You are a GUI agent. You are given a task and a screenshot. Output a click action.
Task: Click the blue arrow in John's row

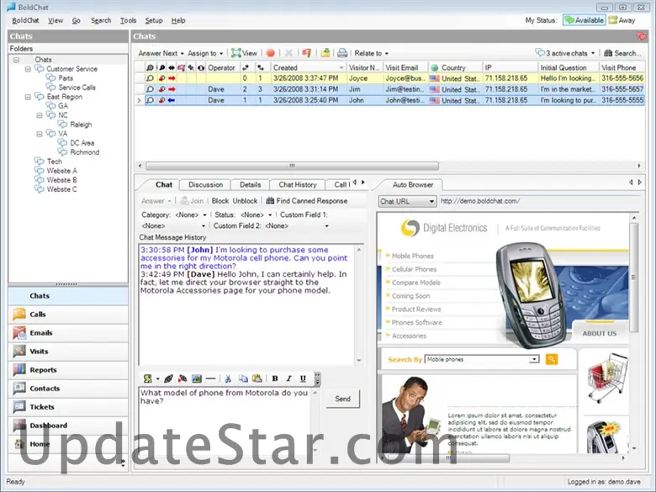coord(172,100)
